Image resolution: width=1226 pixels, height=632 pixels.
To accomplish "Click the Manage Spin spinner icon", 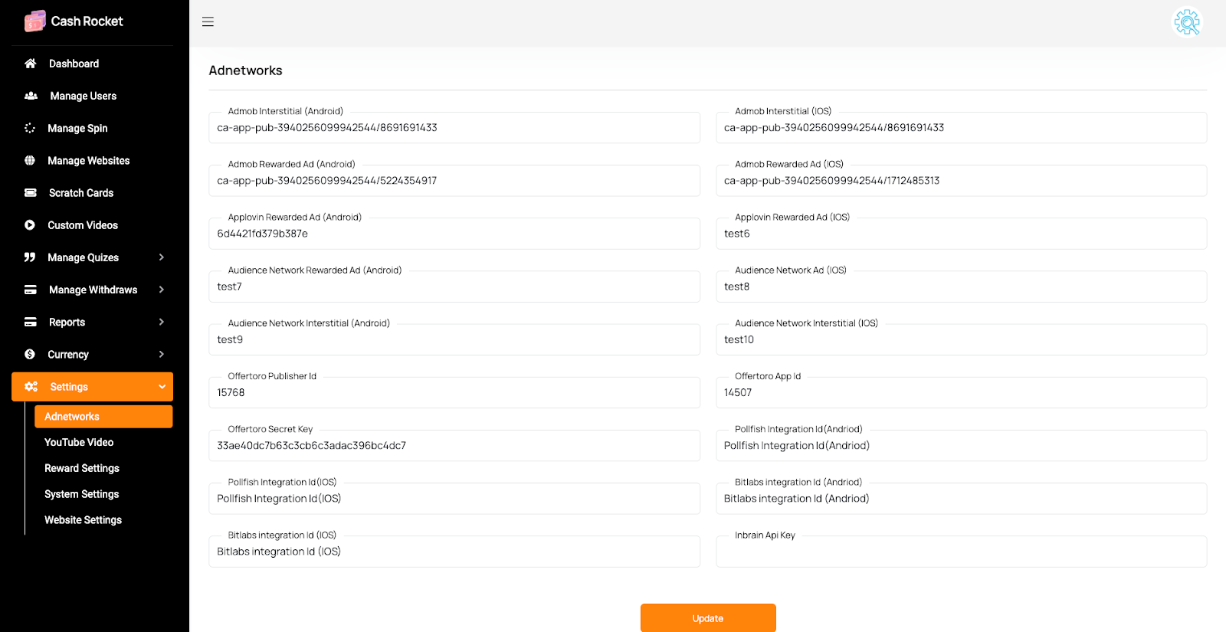I will click(x=30, y=128).
